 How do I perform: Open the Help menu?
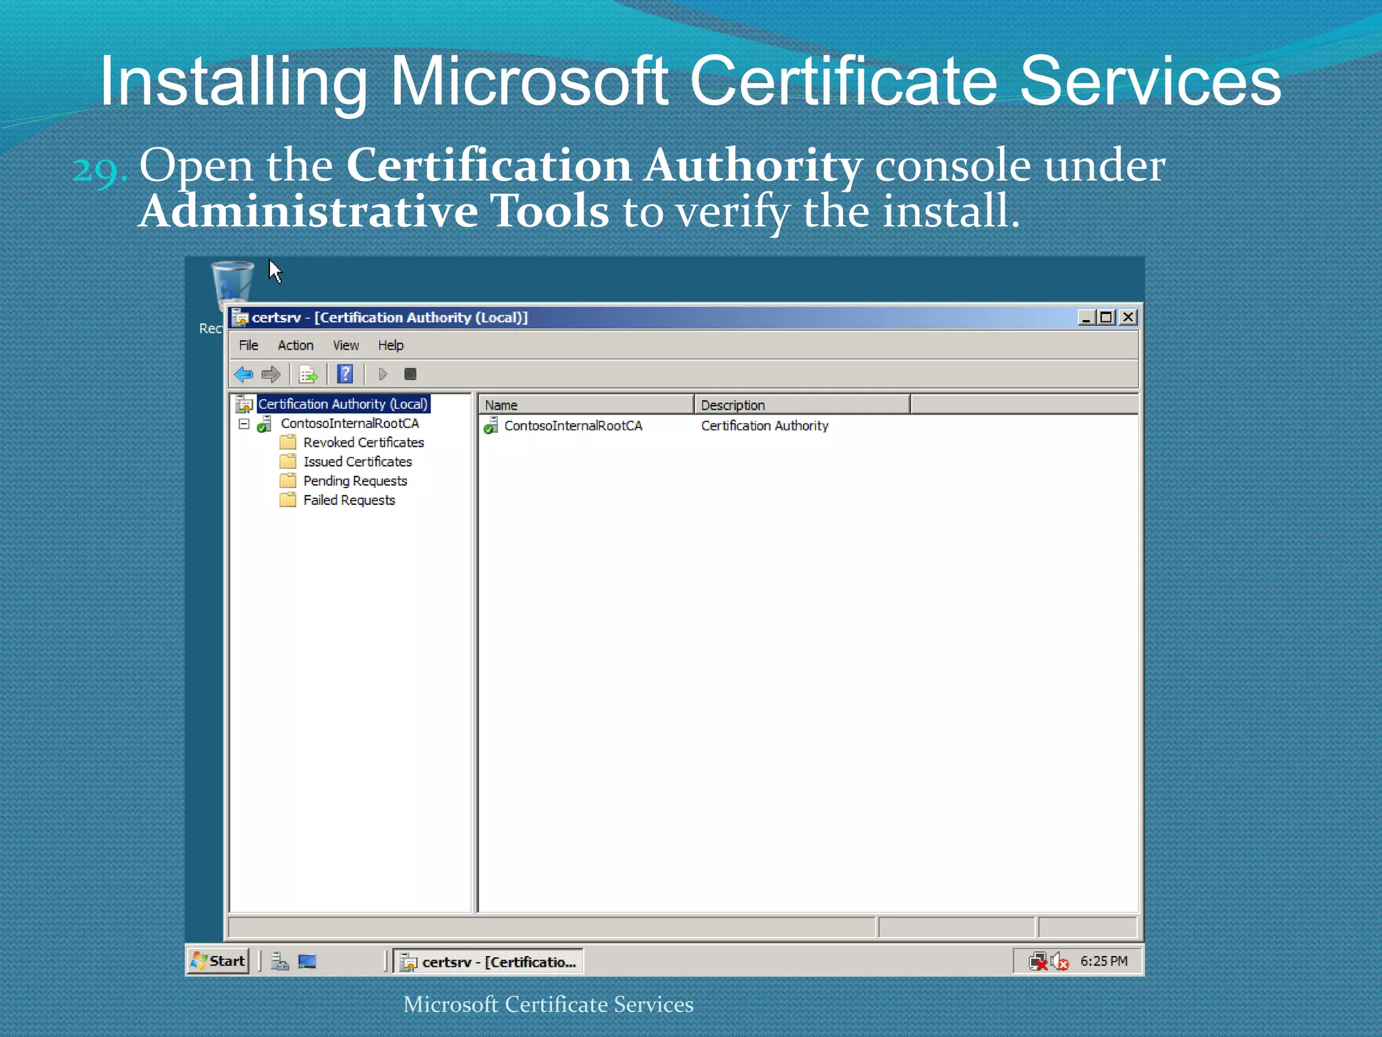tap(391, 345)
